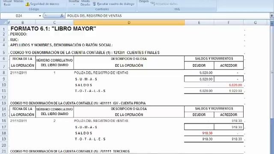The image size is (274, 154).
Task: Click POLIZA DEL REGISTRO DE VENTAS in row 16
Action: pyautogui.click(x=101, y=121)
